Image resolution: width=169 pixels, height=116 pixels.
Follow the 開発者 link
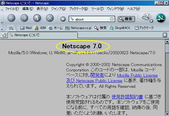tap(97, 75)
